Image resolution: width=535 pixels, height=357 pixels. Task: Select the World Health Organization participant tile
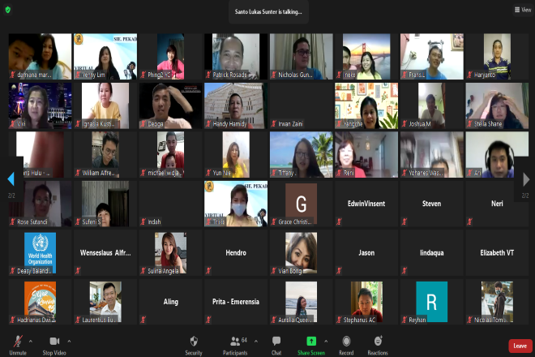tap(40, 253)
